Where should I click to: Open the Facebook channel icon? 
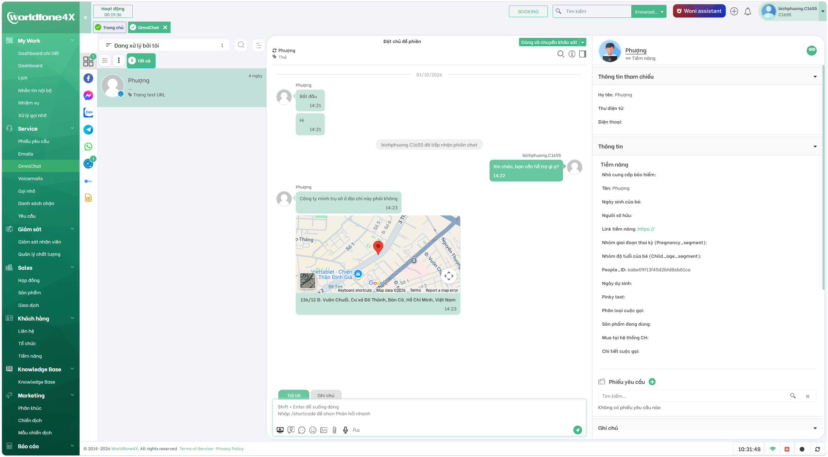click(x=88, y=78)
